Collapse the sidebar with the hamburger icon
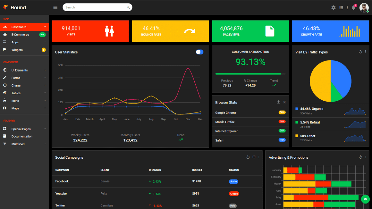 point(55,7)
